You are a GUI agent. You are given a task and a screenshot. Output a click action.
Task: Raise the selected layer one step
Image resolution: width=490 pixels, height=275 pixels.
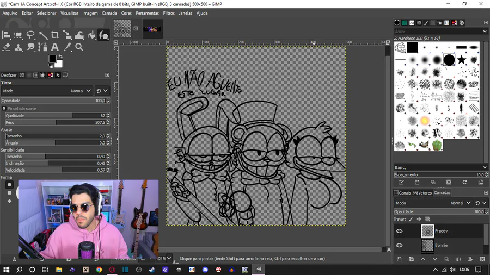pos(423,259)
